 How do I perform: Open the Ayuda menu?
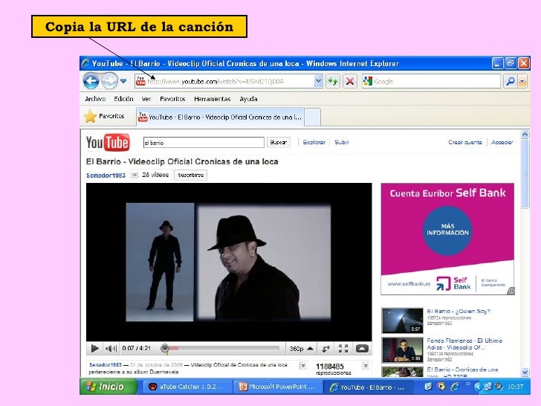(x=248, y=99)
